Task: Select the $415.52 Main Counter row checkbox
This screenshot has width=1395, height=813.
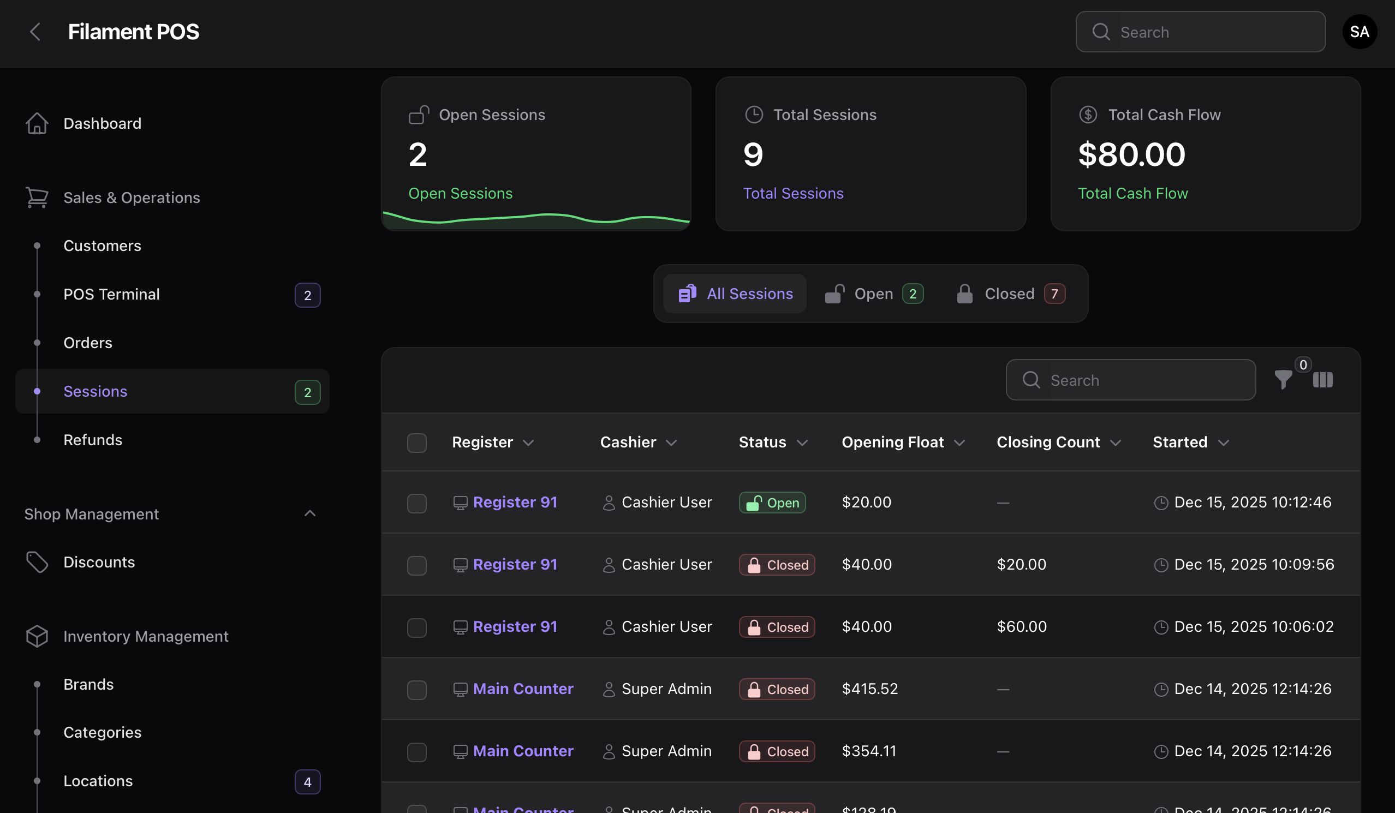Action: pos(416,690)
